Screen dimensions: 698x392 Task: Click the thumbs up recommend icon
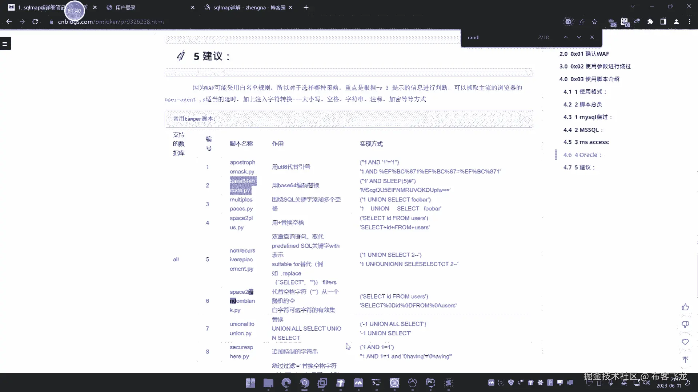[685, 307]
